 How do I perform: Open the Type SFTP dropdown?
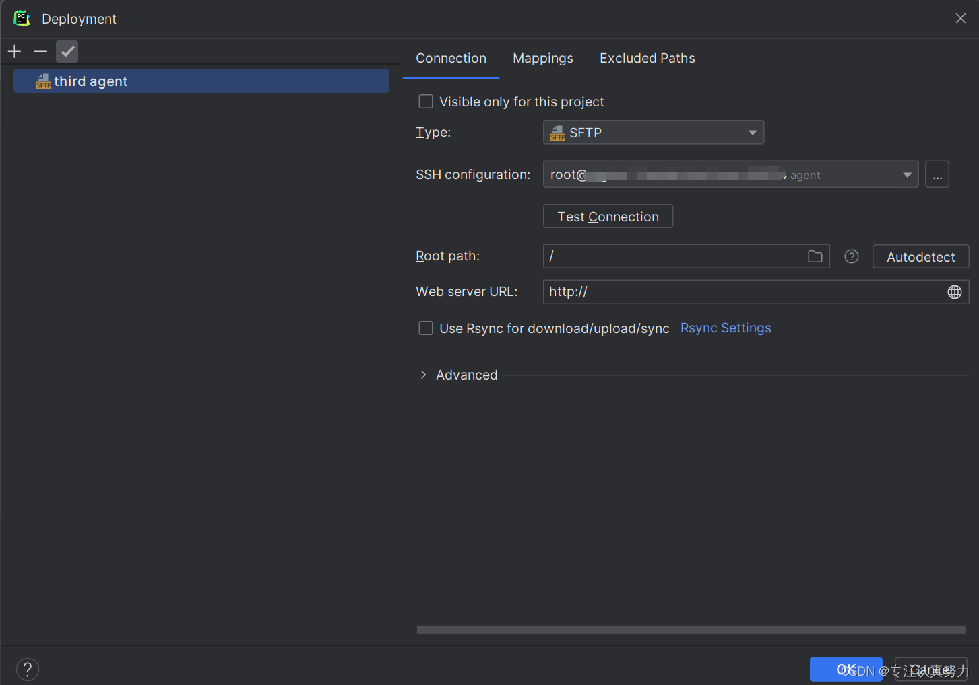654,132
